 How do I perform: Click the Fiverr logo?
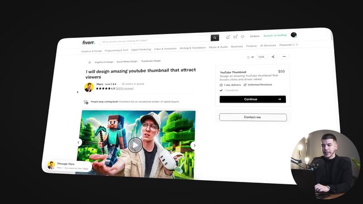(88, 42)
